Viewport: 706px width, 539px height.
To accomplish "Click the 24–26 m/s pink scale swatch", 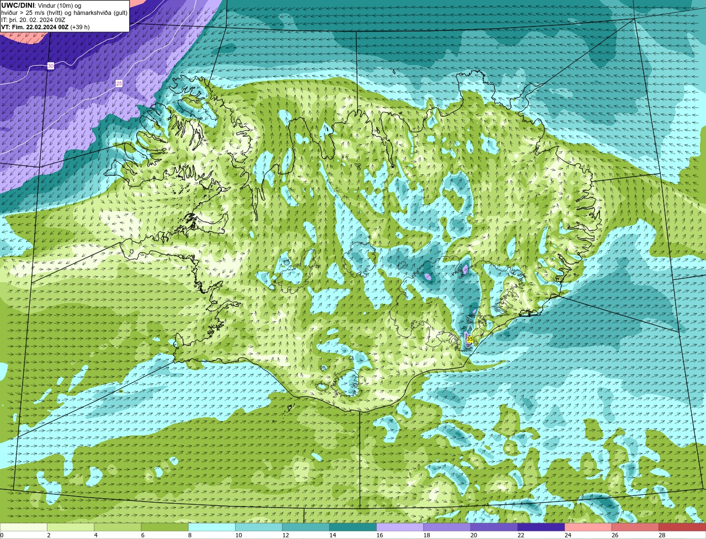I will click(x=588, y=527).
